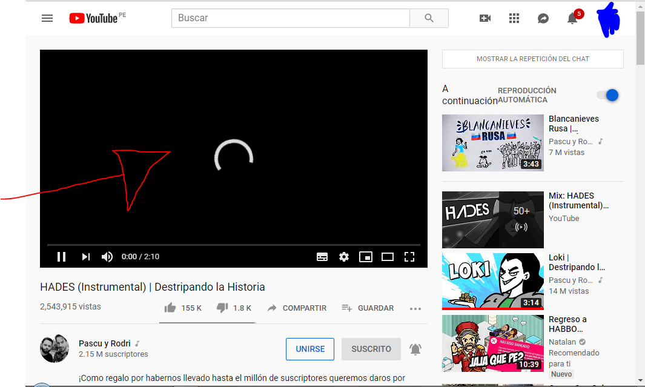Switch to theater mode
The height and width of the screenshot is (387, 645).
click(388, 257)
